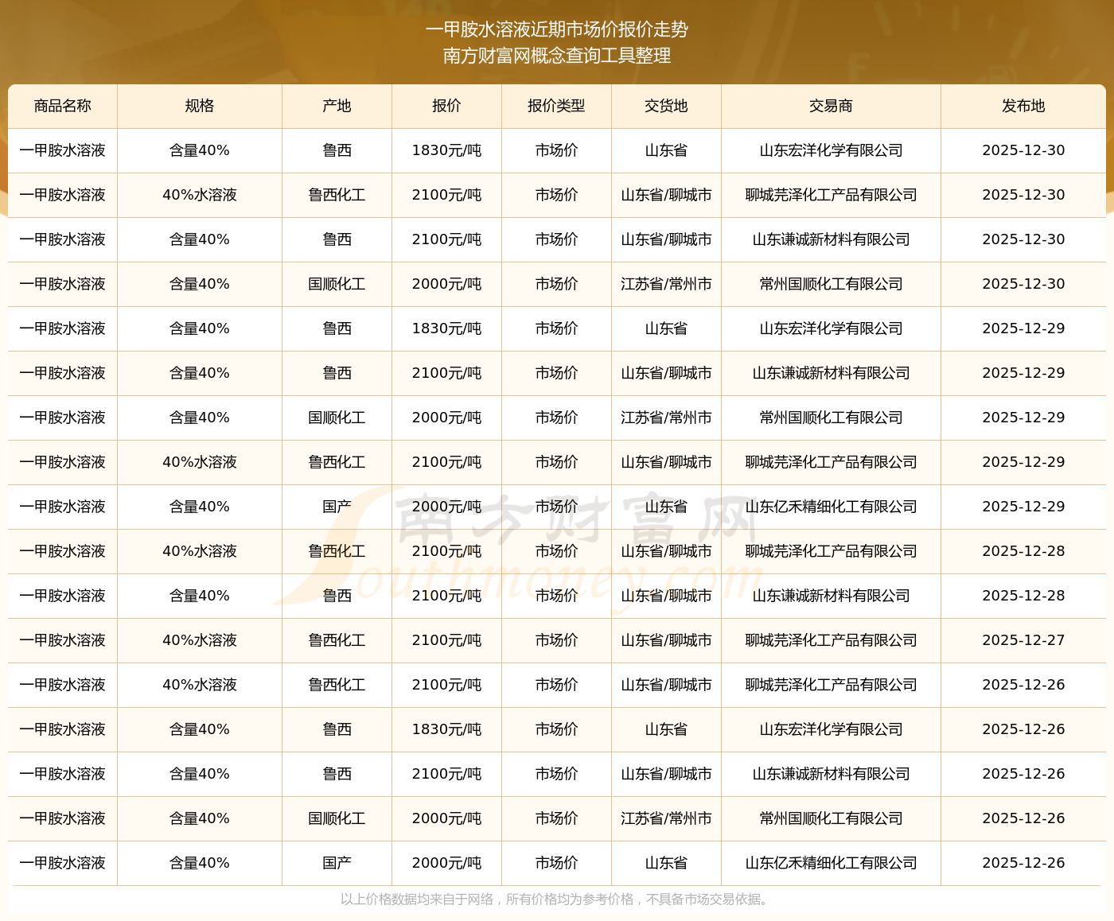This screenshot has height=921, width=1114.
Task: Select the 1830元/吨 price in the first row
Action: (446, 150)
